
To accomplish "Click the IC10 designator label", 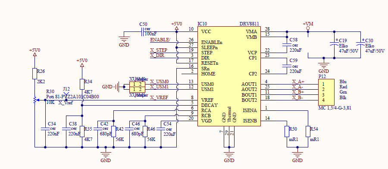I will (x=203, y=24).
